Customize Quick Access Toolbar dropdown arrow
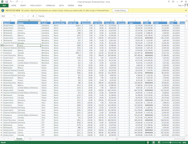Screen dimensions: 188x144 coord(22,2)
